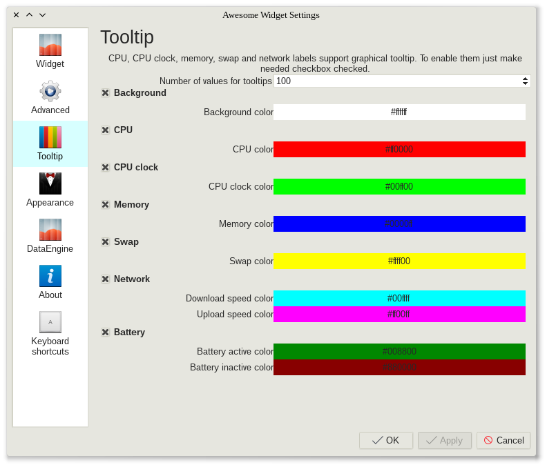Click the Cancel button
547x467 pixels.
[503, 440]
